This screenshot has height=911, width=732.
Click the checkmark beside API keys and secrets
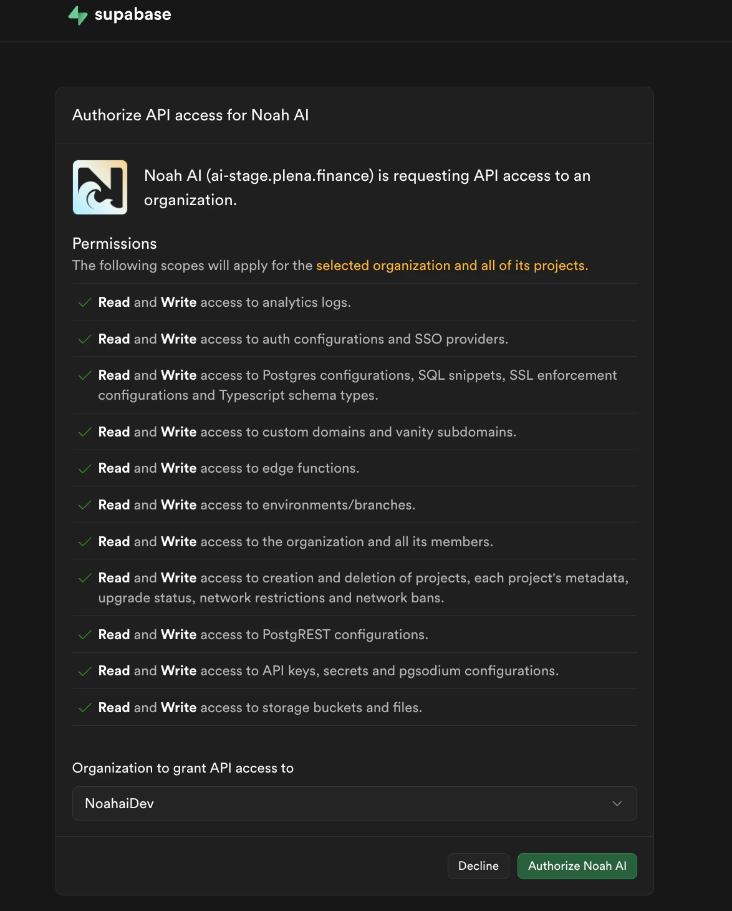pos(84,670)
